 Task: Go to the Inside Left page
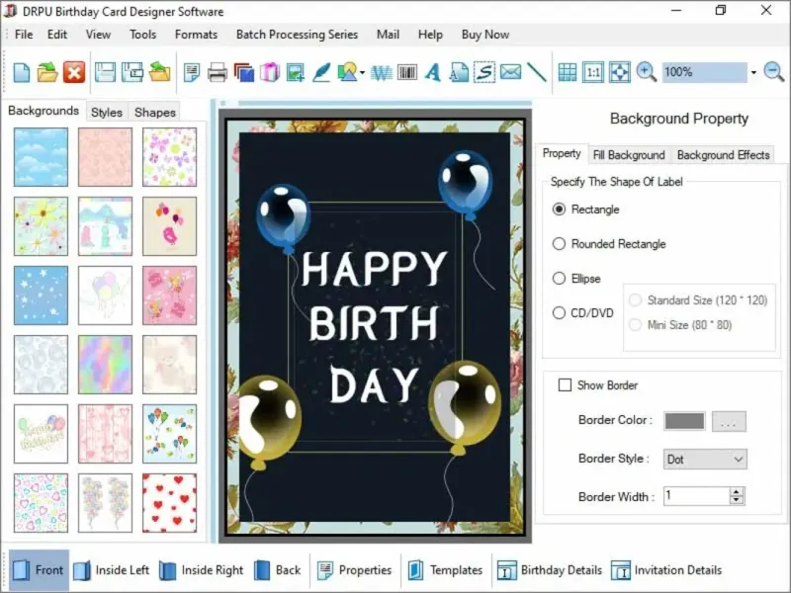(112, 570)
